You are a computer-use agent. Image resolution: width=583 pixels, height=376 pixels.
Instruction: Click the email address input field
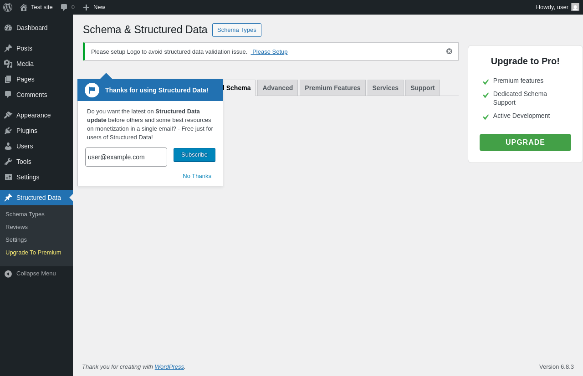tap(126, 157)
